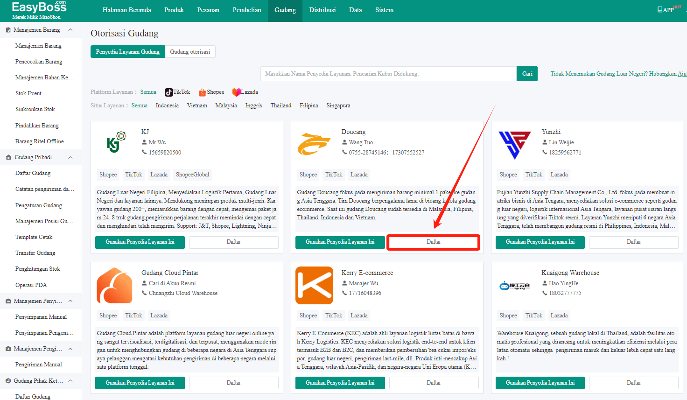Collapse the Gudang Pihak Ketiga sidebar group
687x400 pixels.
(70, 381)
